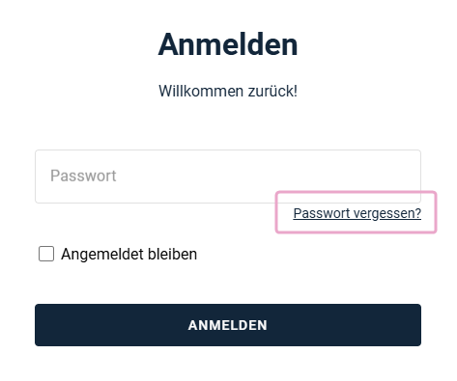The image size is (457, 381).
Task: Select the "Anmelden" page heading
Action: [228, 44]
